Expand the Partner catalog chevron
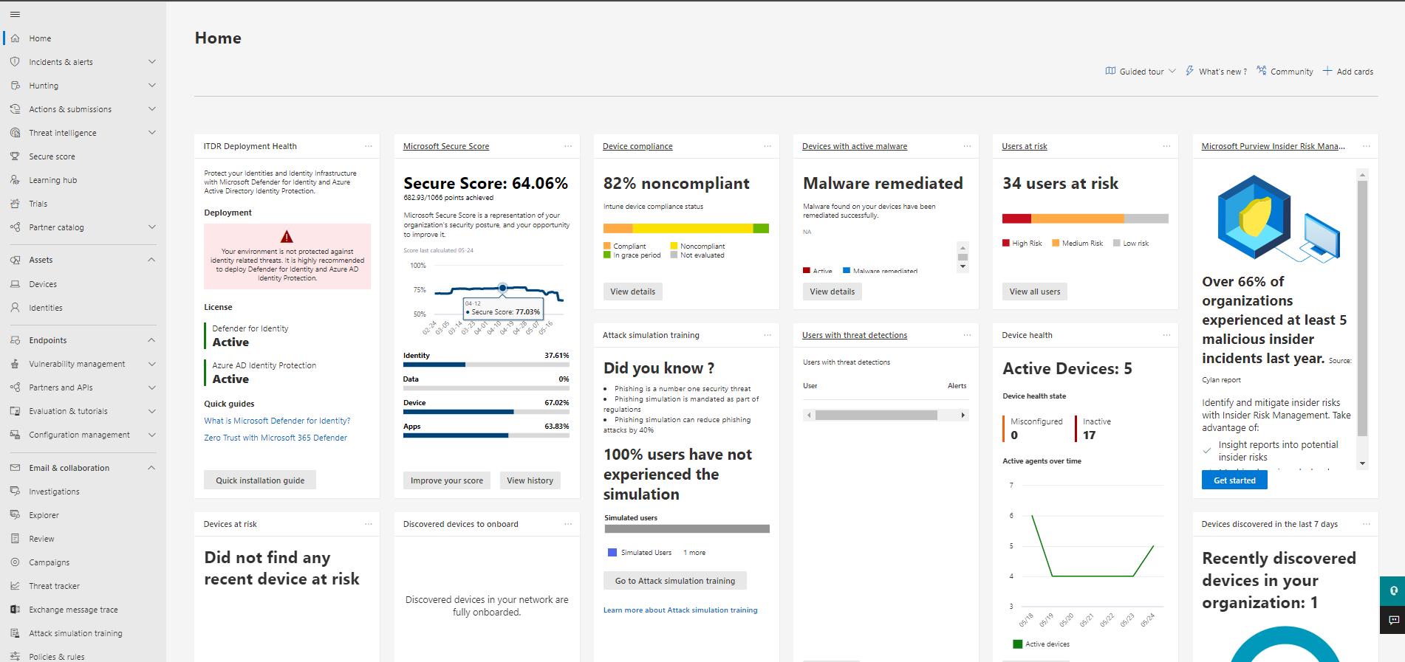Screen dimensions: 1405x662 [x=152, y=227]
